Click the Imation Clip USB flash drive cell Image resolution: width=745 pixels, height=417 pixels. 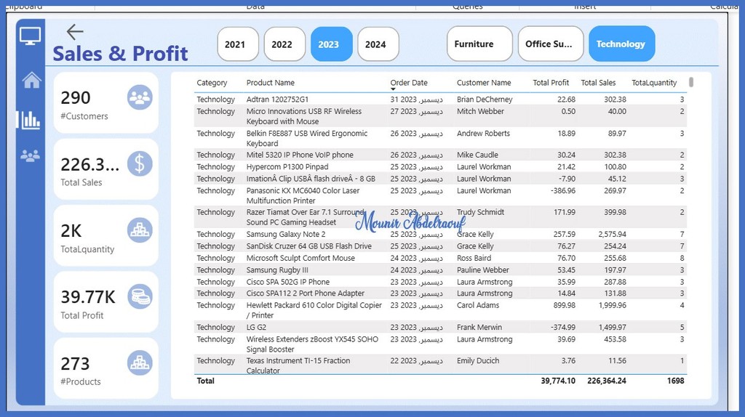coord(311,179)
